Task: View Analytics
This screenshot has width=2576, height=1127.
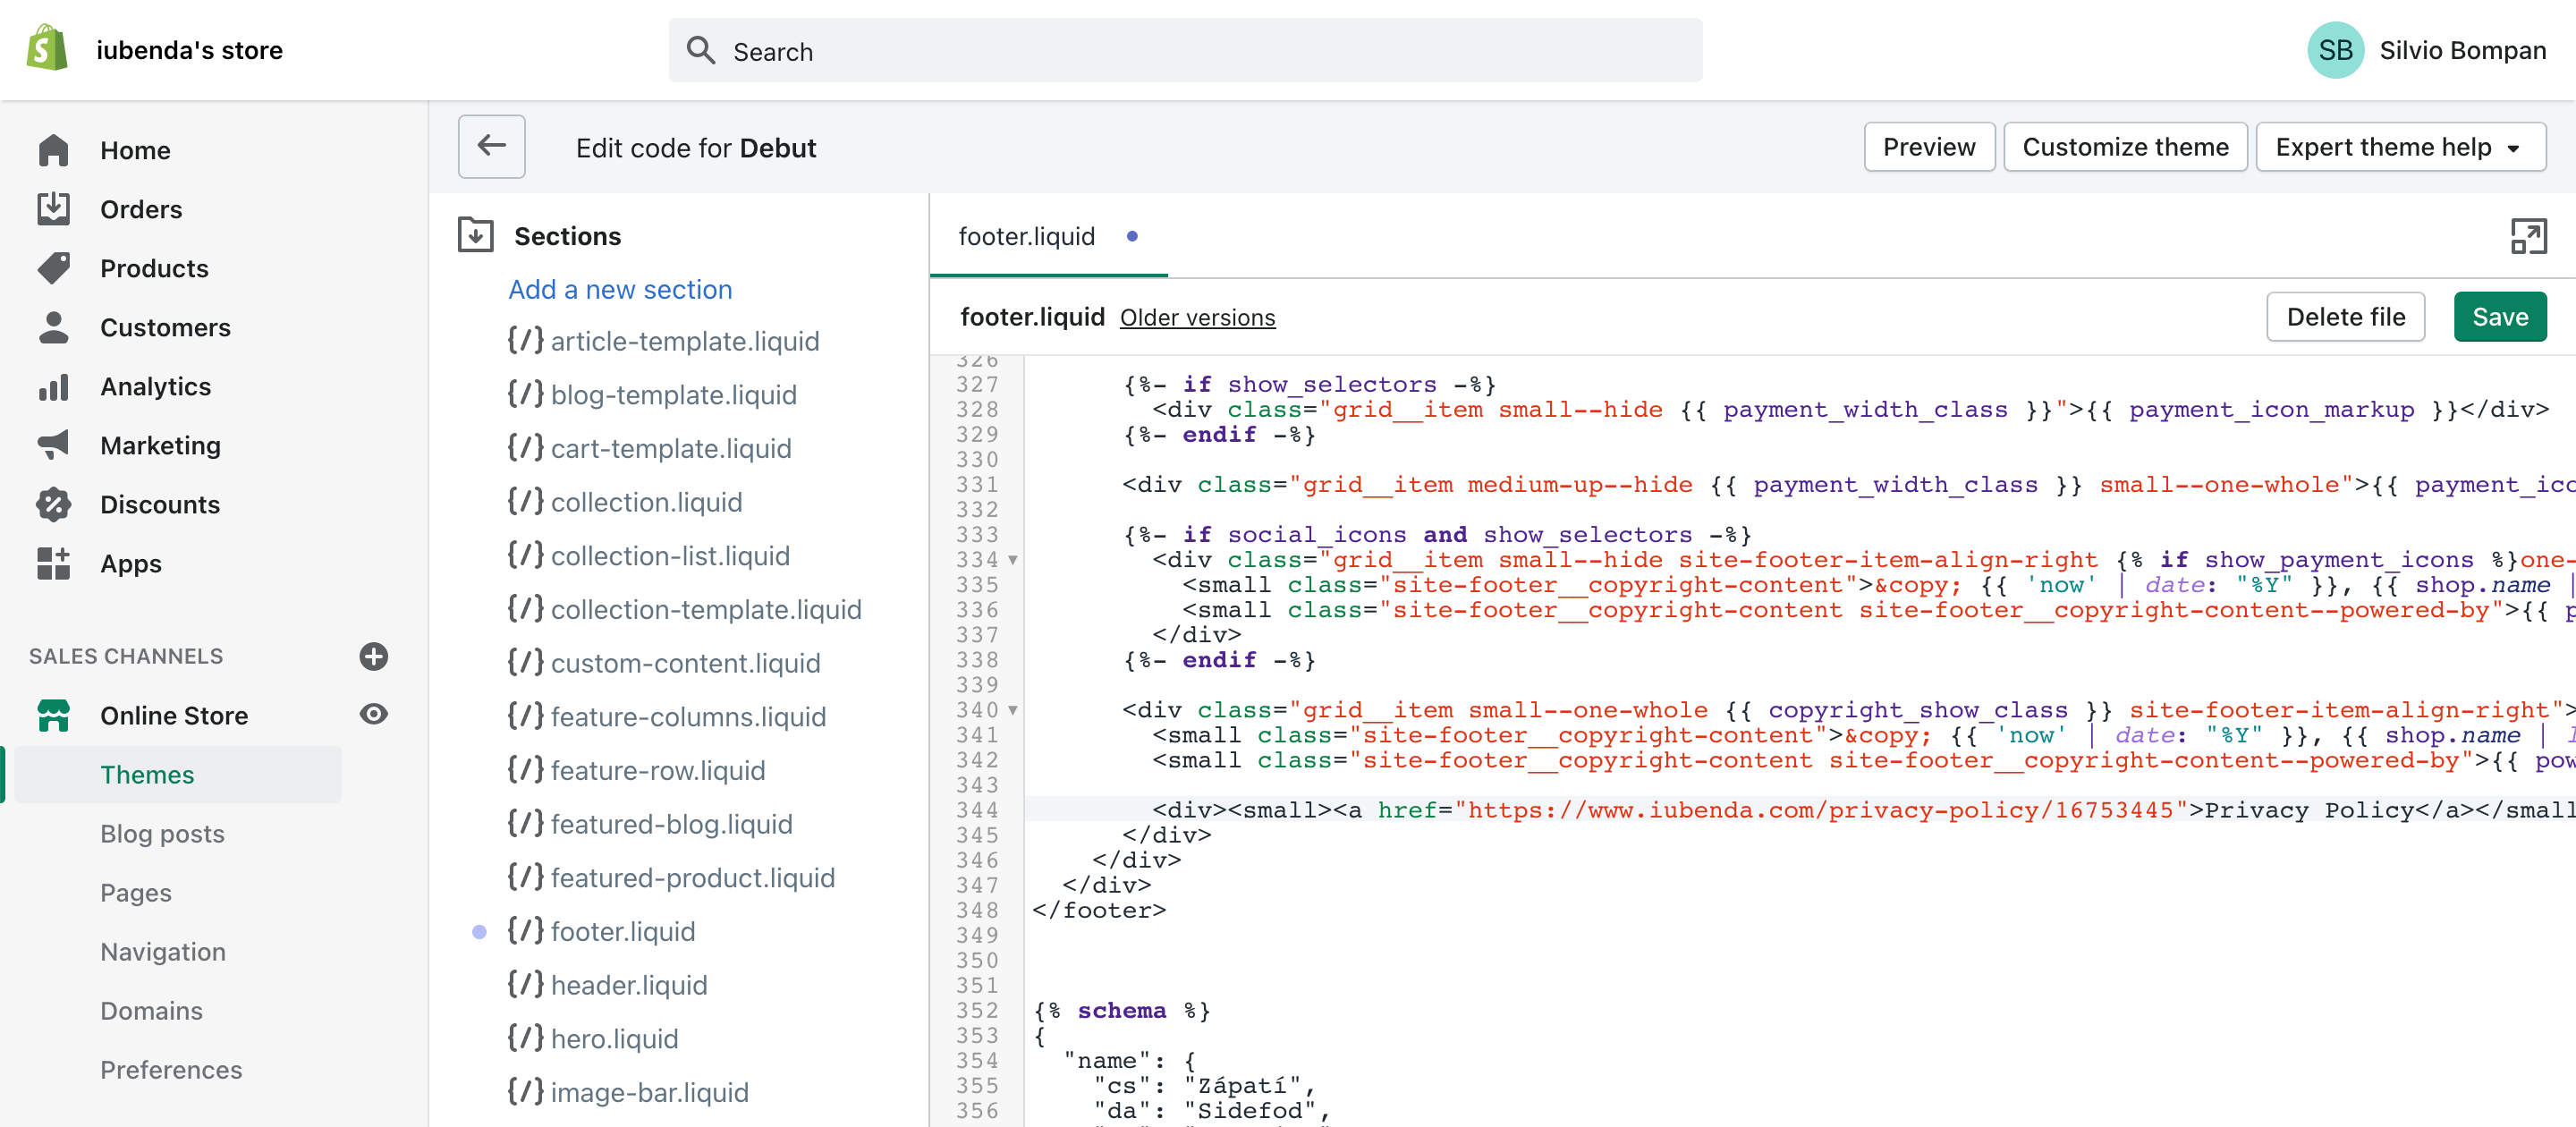Action: click(155, 386)
